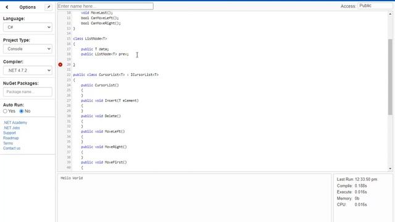Image resolution: width=395 pixels, height=222 pixels.
Task: Open the Roadmap link
Action: 11,138
